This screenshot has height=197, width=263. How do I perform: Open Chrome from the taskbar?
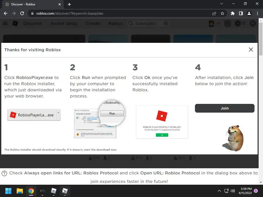coord(31,191)
